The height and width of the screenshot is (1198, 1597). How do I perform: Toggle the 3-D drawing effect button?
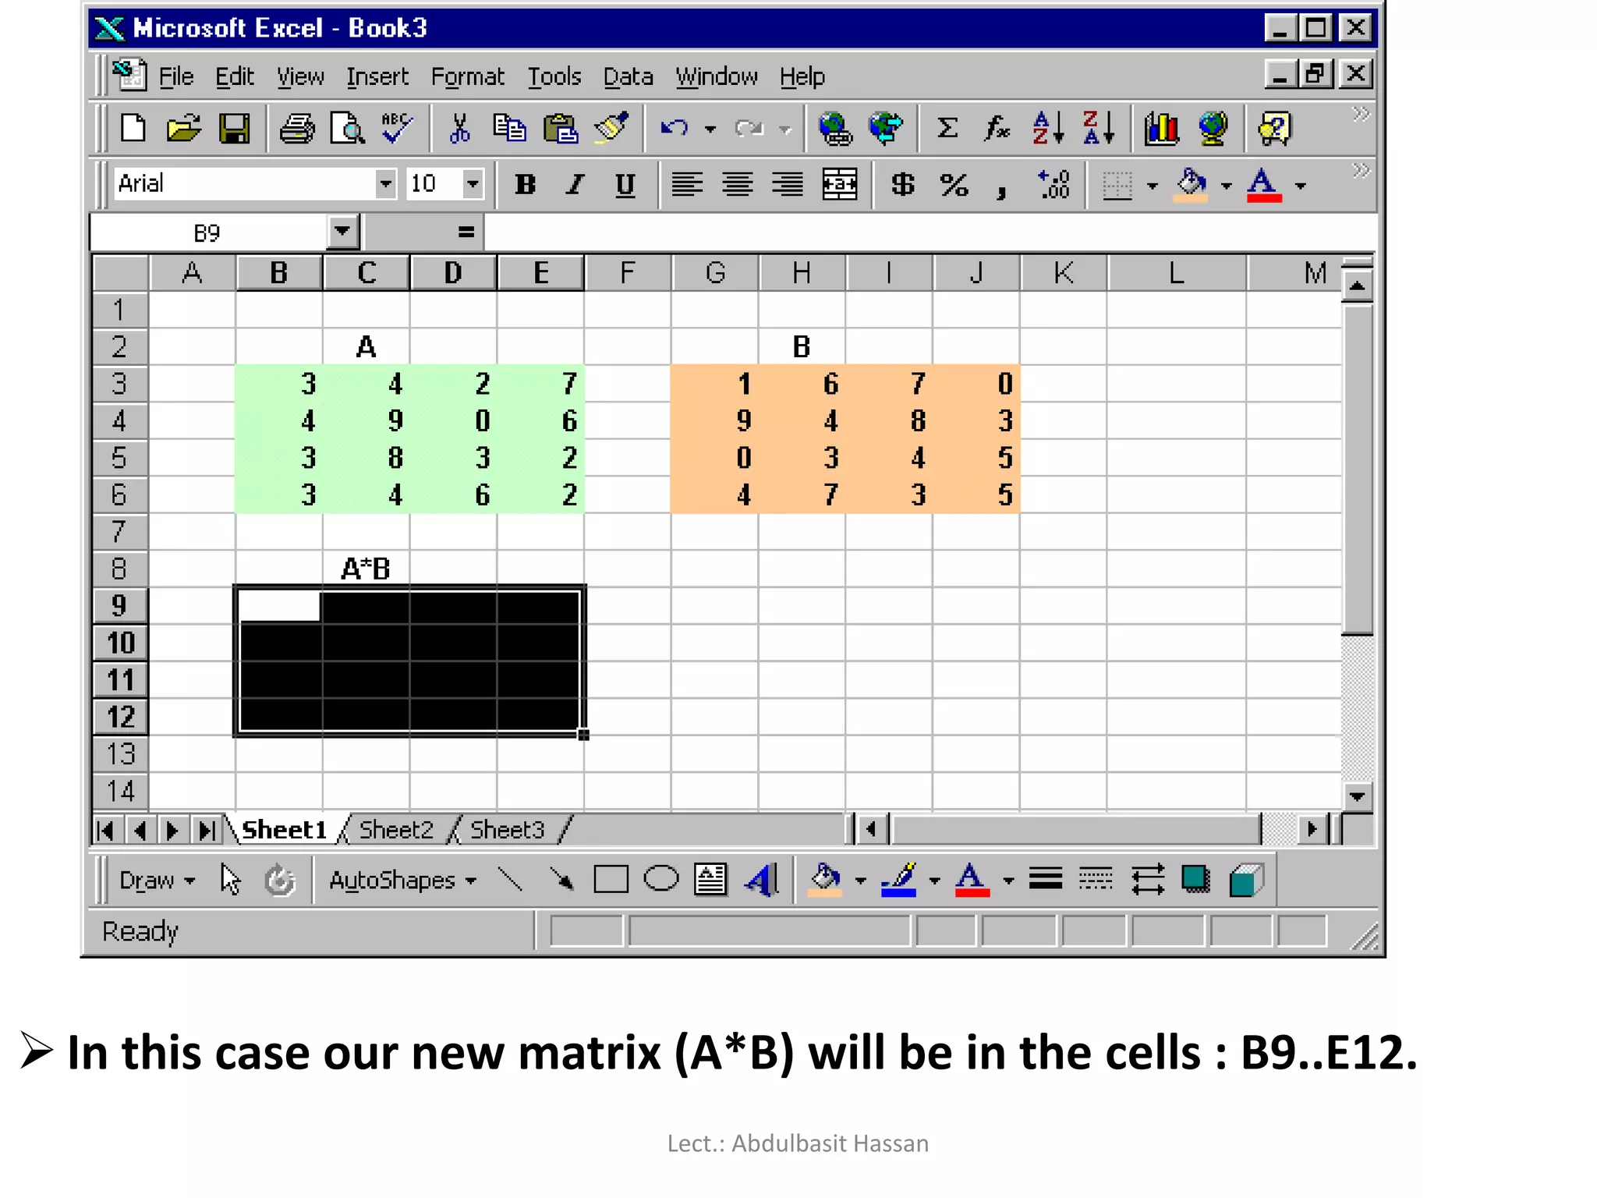point(1246,880)
